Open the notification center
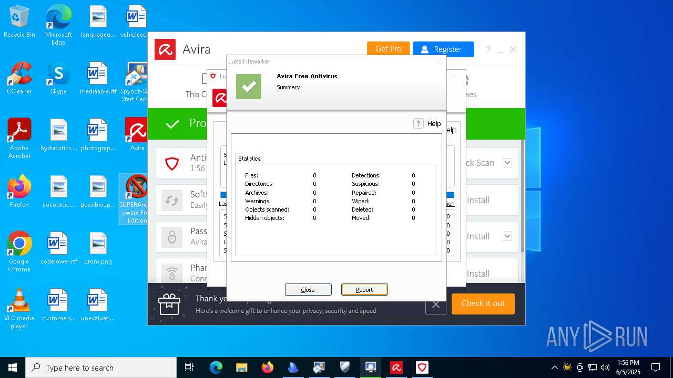Screen dimensions: 673x378 pos(656,367)
